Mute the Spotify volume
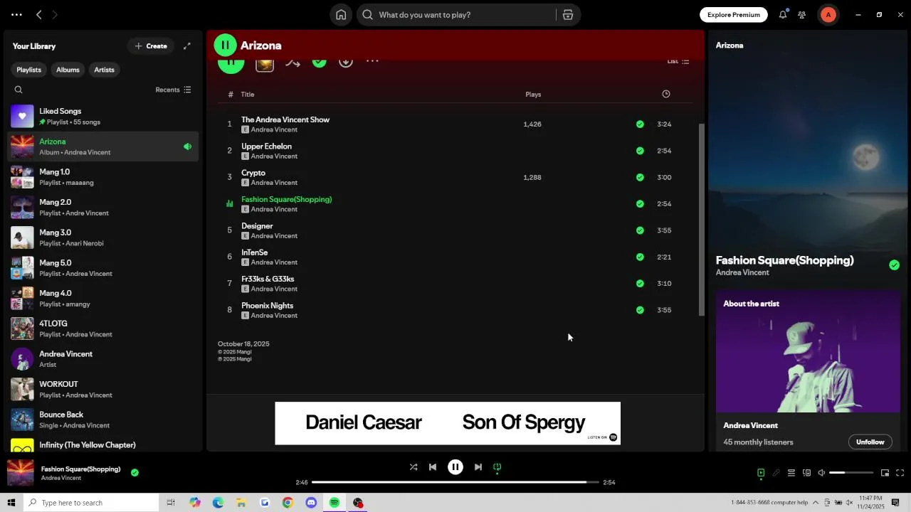Viewport: 911px width, 512px height. tap(821, 473)
